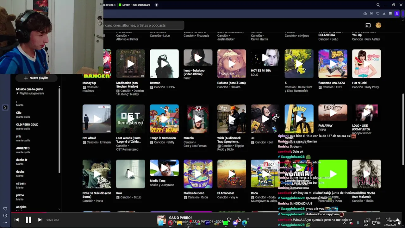This screenshot has height=228, width=405.
Task: Click the Raw song title
Action: [x=119, y=193]
